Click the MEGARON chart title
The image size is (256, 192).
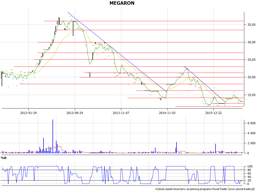coord(122,3)
